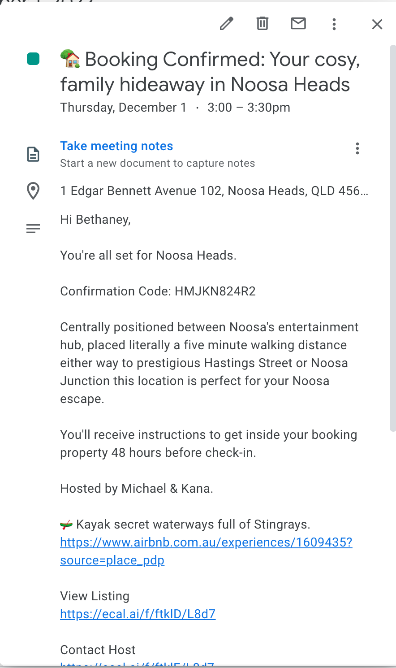Delete the event with trash icon
This screenshot has width=396, height=668.
263,23
